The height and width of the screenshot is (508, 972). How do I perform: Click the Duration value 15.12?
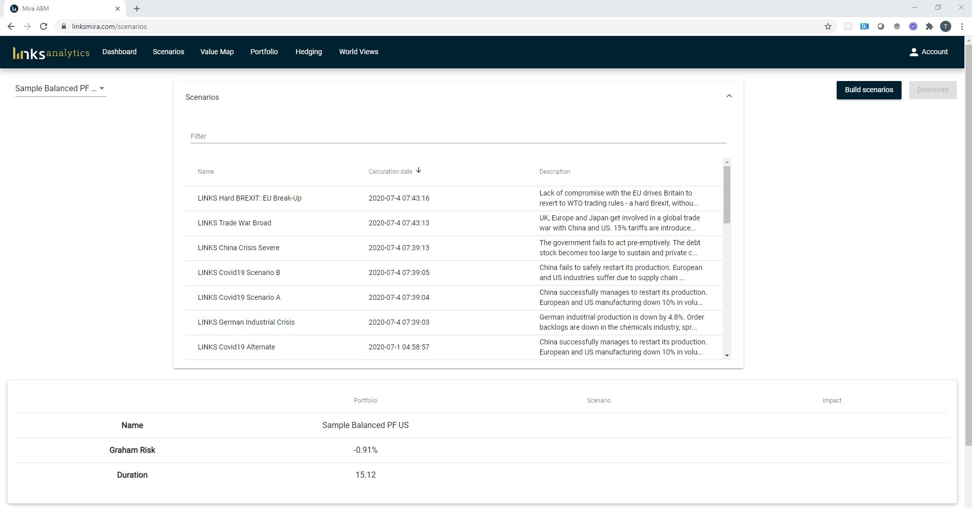(365, 475)
